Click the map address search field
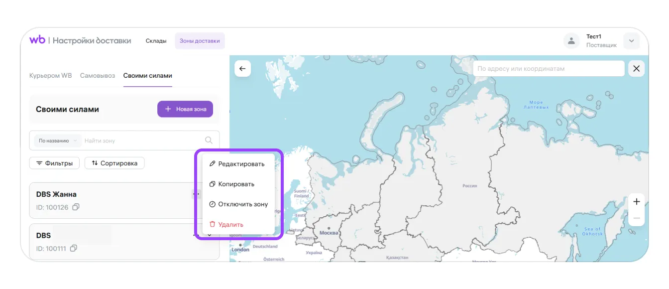Viewport: 669px width, 289px height. [548, 69]
